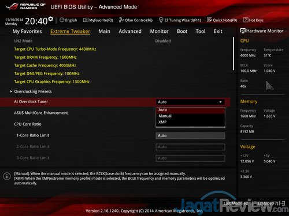Collapse the Ai Overclock Tuner dropdown arrow
289x216 pixels.
click(220, 102)
